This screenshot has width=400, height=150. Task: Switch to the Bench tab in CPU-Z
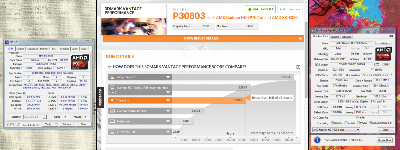coord(75,49)
